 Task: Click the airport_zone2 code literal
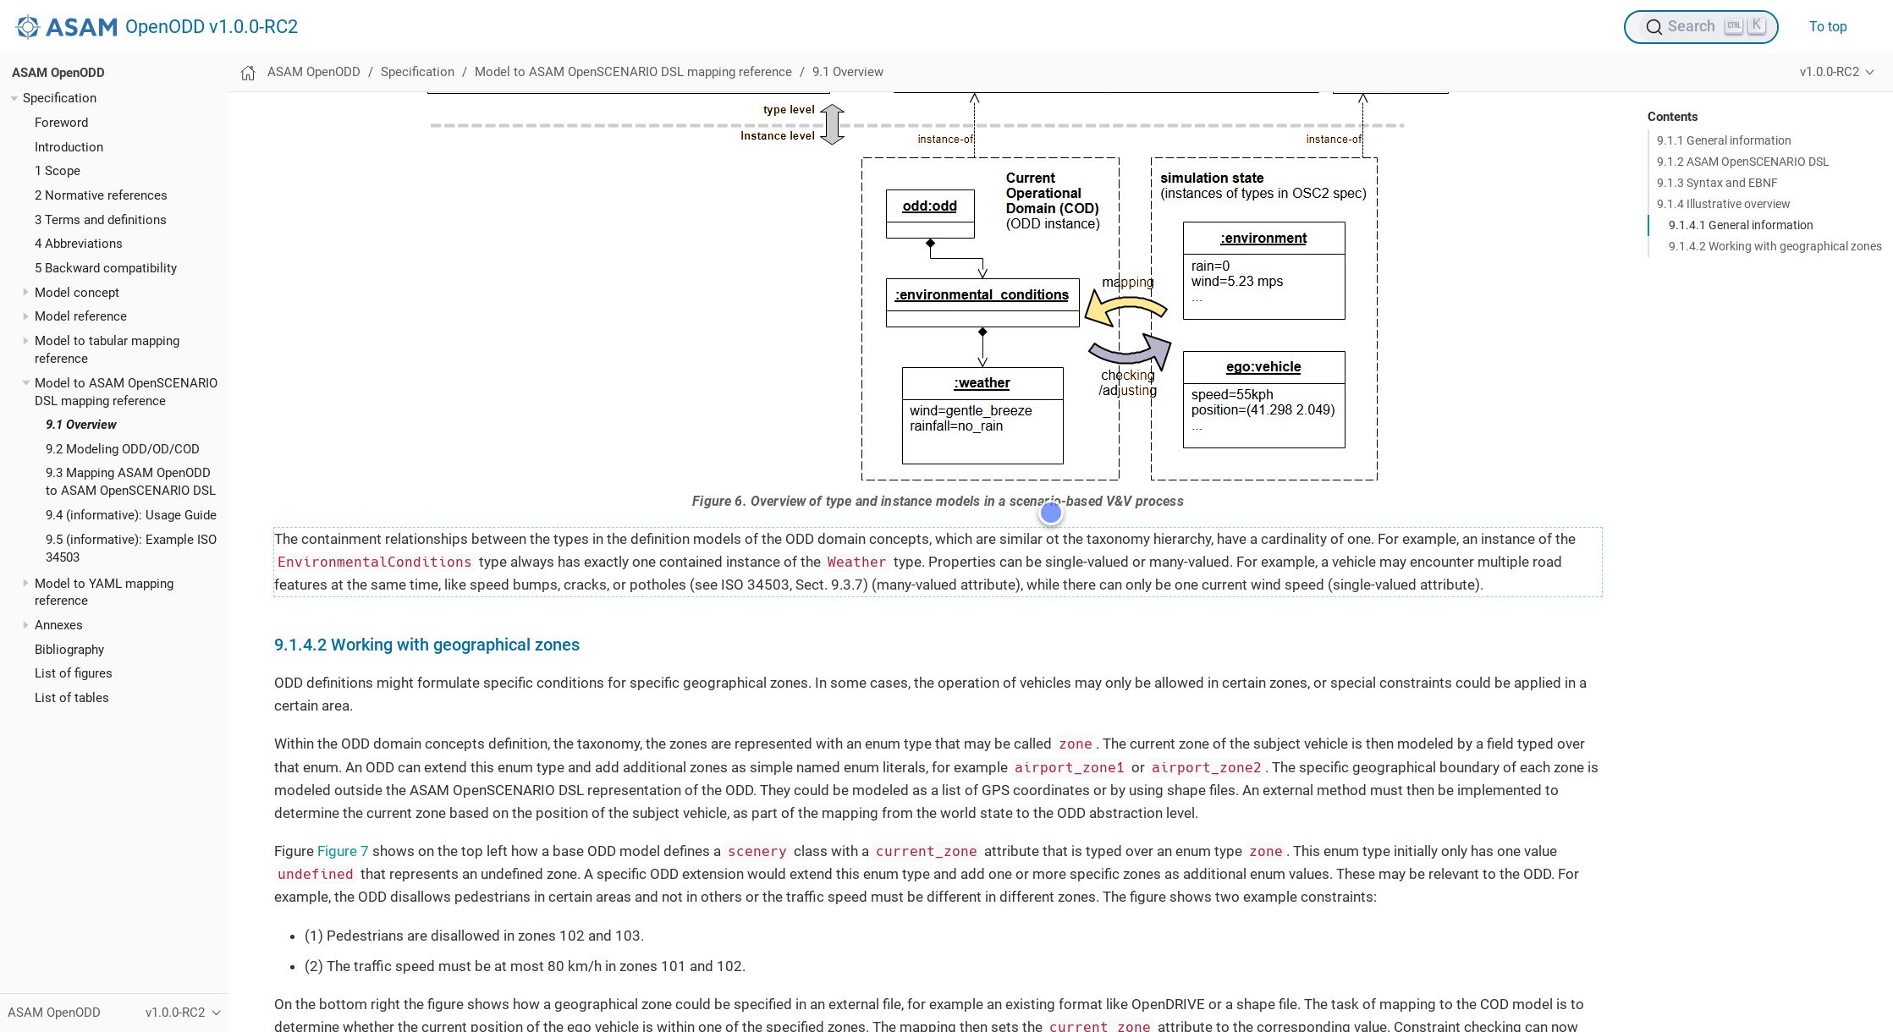[1206, 768]
